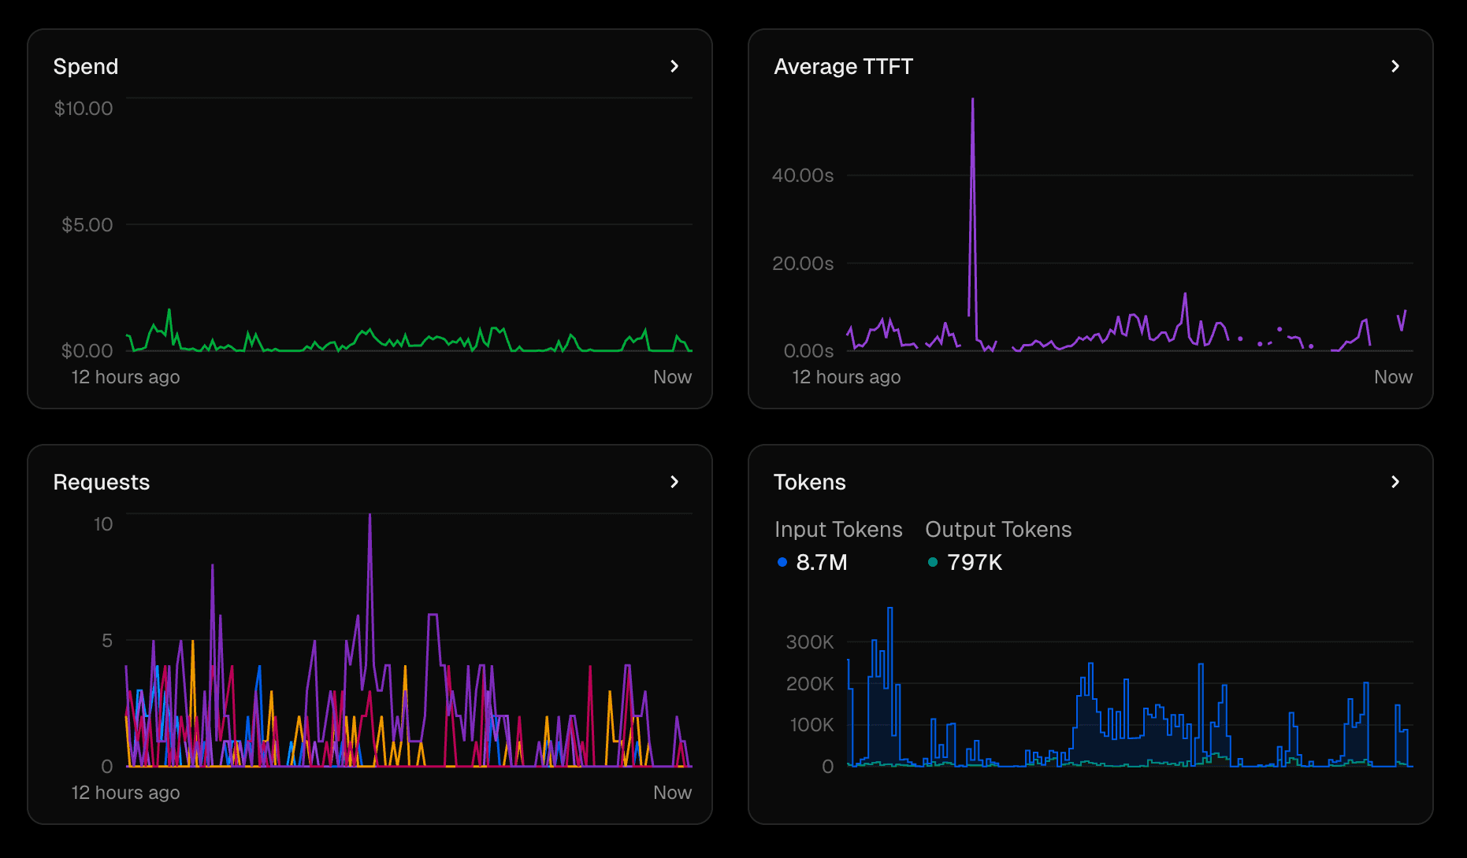Click the blue Input Tokens legend dot
Screen dimensions: 1467x858
tap(782, 562)
